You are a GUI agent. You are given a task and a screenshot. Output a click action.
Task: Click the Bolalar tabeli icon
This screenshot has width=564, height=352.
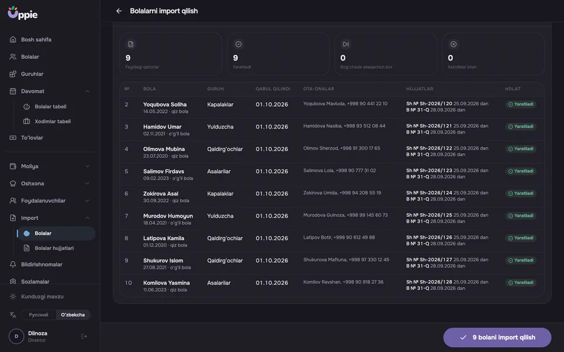coord(26,107)
